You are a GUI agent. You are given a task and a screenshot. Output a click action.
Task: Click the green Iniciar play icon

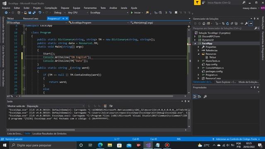(x=132, y=13)
